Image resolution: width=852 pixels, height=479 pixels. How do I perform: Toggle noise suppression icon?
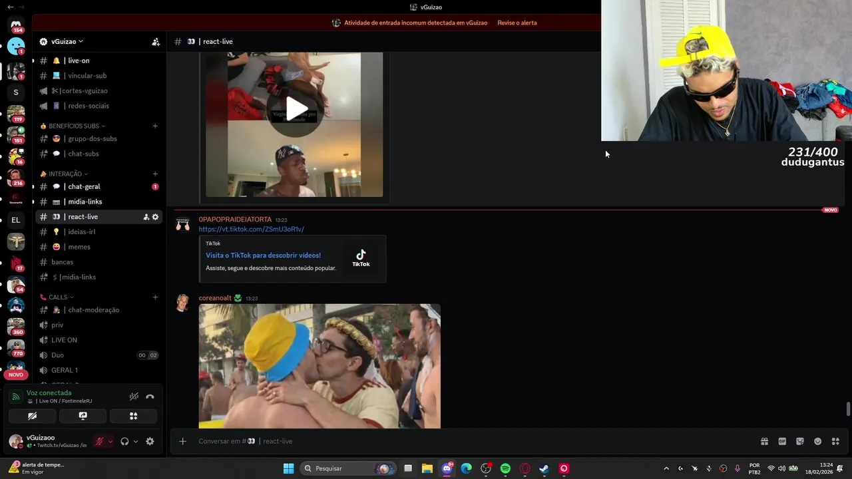pos(134,397)
